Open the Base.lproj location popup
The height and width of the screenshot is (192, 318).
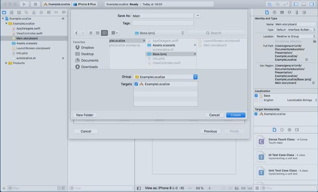click(159, 33)
